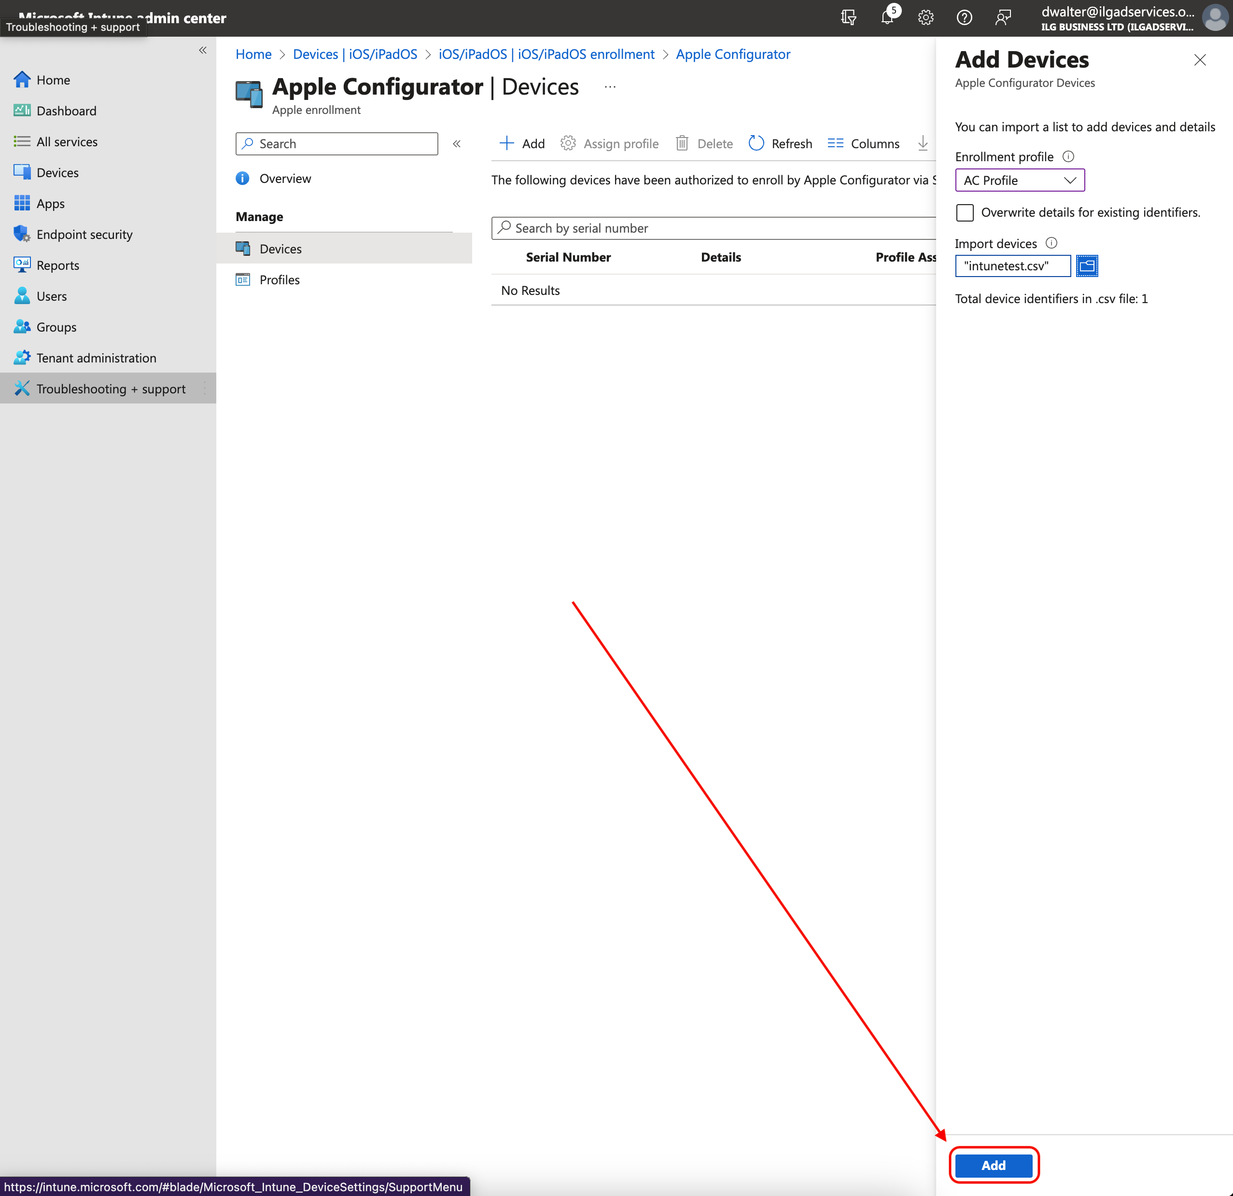Select Endpoint security in sidebar
Image resolution: width=1233 pixels, height=1196 pixels.
(84, 235)
